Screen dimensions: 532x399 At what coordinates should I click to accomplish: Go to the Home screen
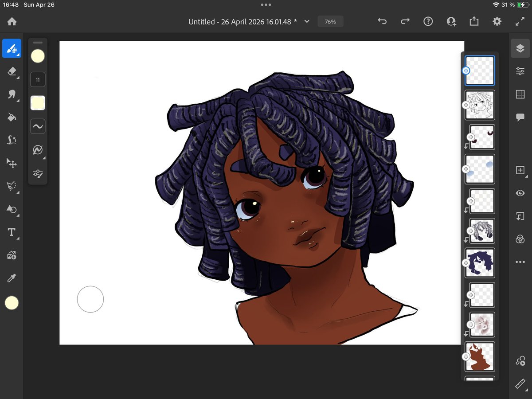12,21
